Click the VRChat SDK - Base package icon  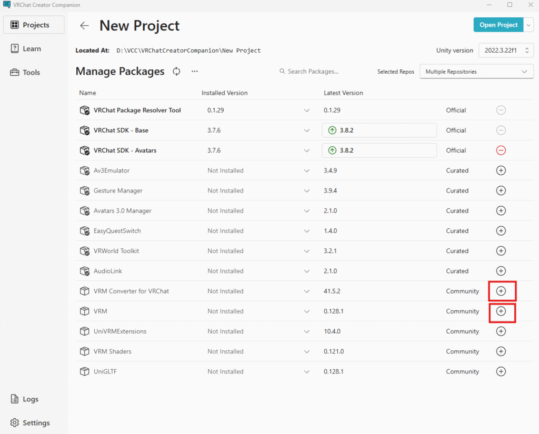tap(85, 130)
